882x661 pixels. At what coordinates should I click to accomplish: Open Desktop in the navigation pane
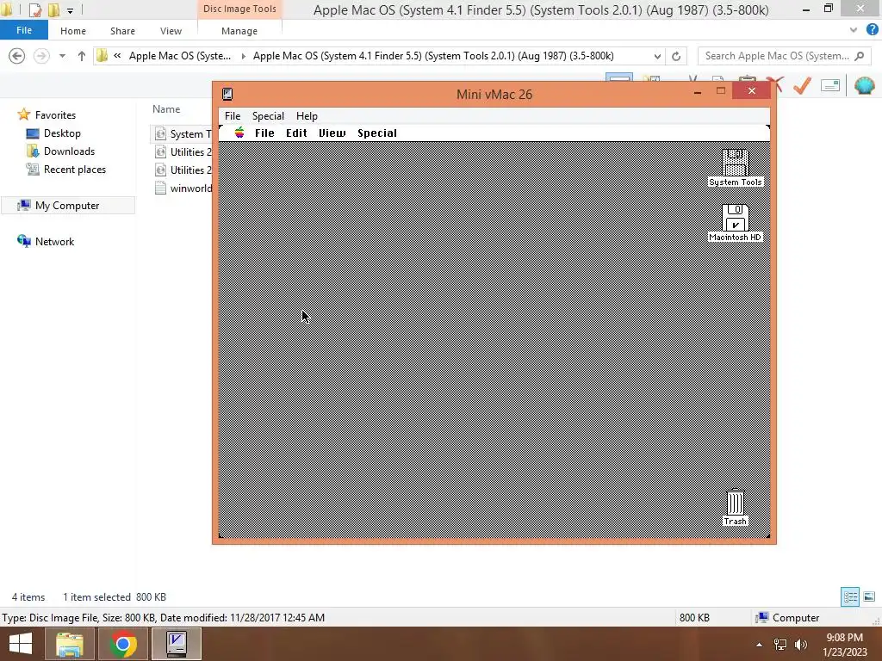pyautogui.click(x=62, y=133)
